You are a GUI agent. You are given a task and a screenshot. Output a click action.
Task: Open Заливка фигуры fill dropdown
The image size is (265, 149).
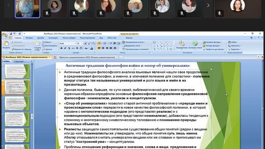212,42
